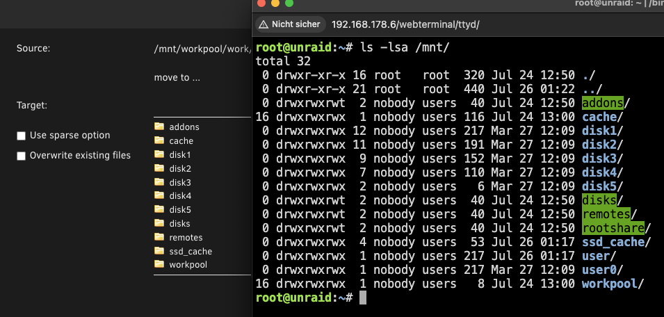Enable the Use sparse option checkbox
This screenshot has height=317, width=664.
(21, 136)
